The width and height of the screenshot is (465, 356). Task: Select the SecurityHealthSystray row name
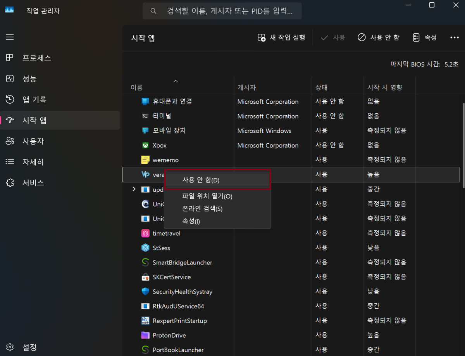click(183, 292)
